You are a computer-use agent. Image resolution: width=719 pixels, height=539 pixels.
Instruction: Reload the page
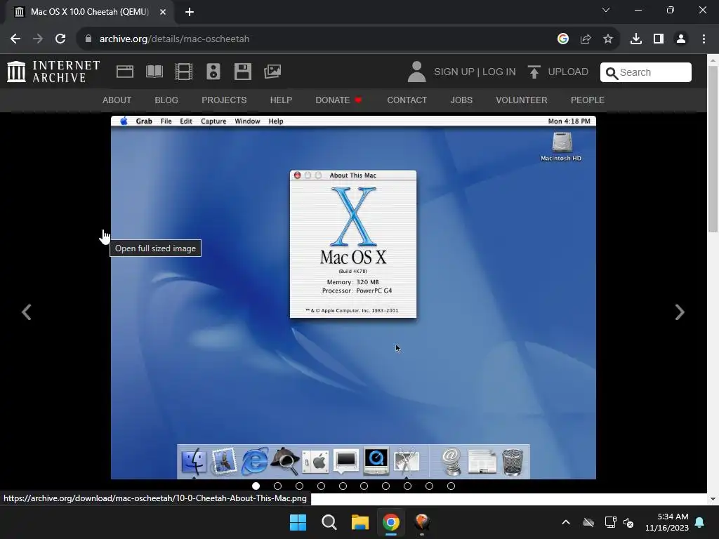pos(60,39)
